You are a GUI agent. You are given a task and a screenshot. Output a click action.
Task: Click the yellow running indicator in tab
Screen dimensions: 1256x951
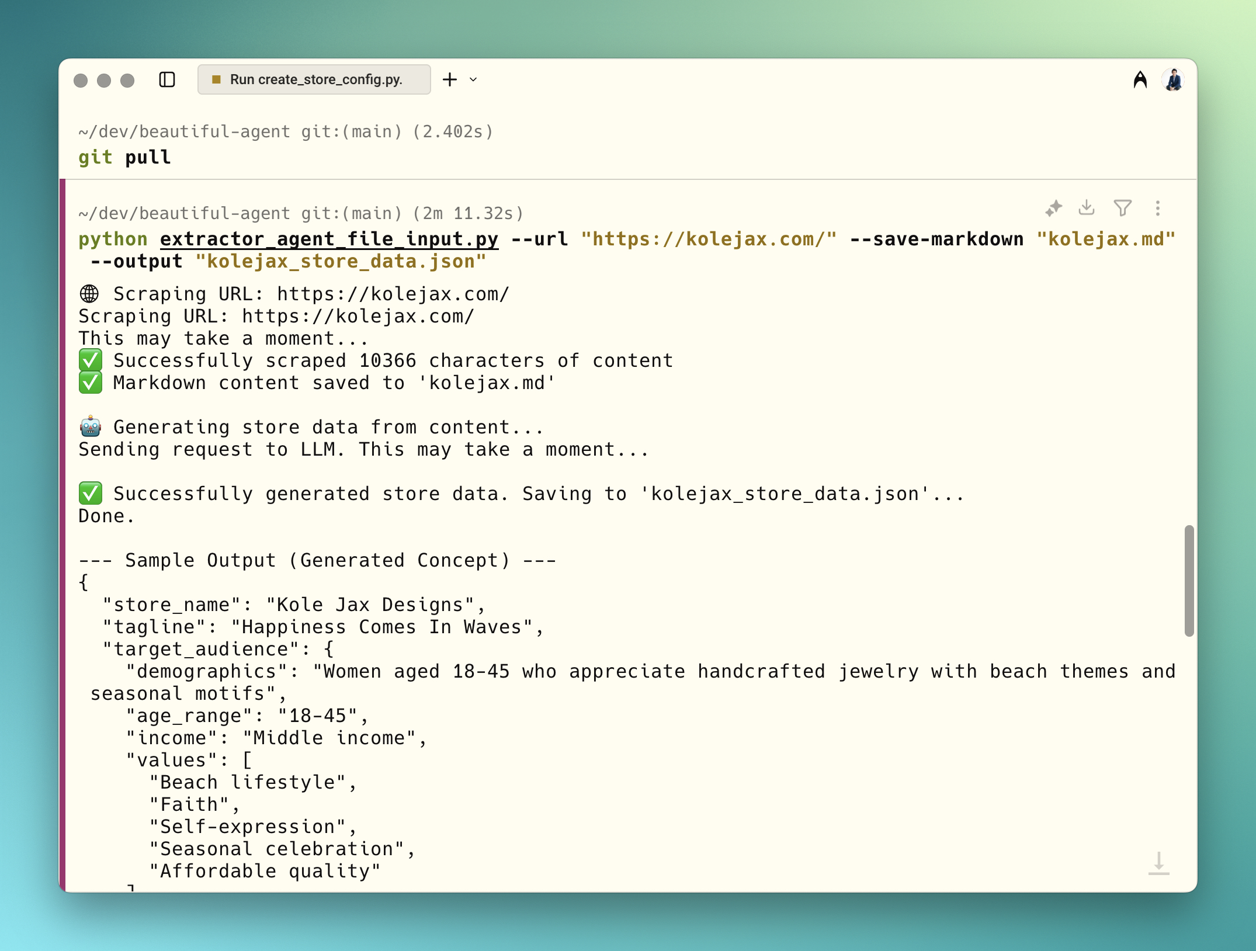pos(216,79)
